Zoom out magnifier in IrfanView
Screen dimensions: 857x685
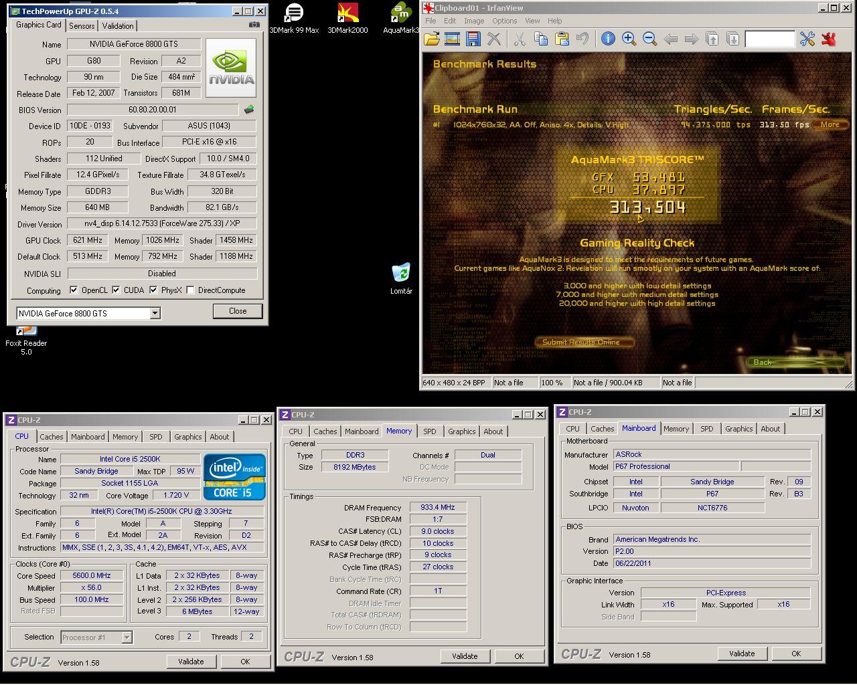point(649,39)
